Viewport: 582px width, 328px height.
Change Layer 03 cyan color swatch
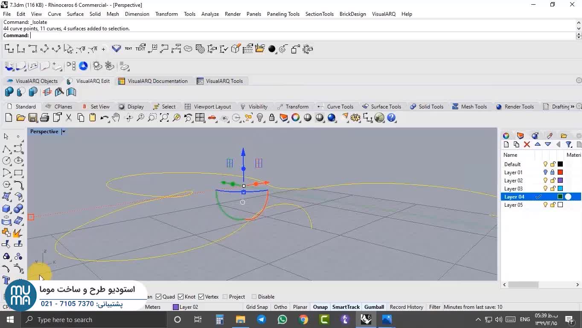560,189
